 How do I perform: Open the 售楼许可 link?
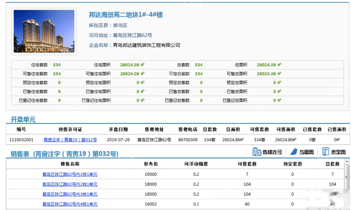tap(272, 152)
